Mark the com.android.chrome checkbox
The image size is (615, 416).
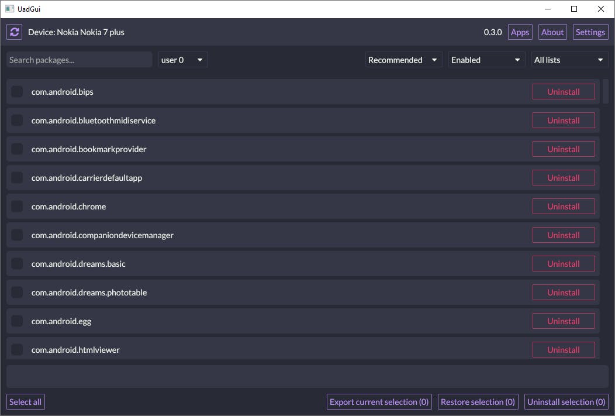click(17, 207)
